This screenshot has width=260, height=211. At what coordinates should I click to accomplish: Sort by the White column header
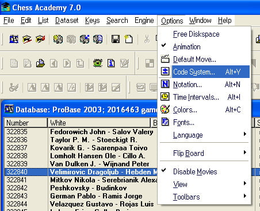(x=99, y=123)
